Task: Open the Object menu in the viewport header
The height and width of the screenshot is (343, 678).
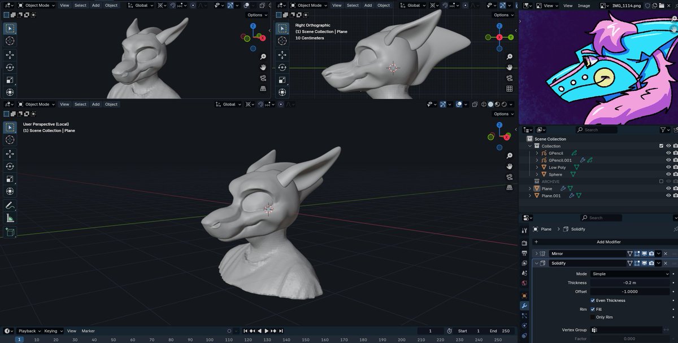Action: click(111, 104)
